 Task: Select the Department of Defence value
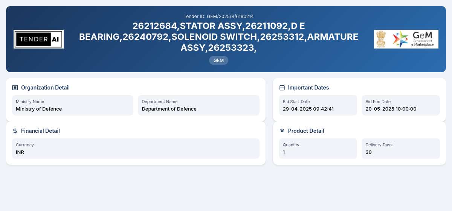[x=169, y=109]
